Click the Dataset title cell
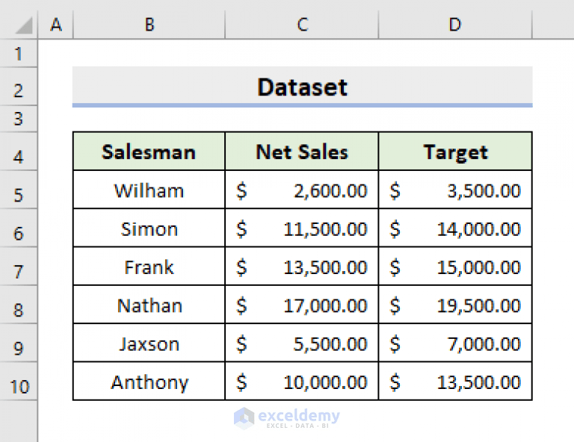 [302, 87]
